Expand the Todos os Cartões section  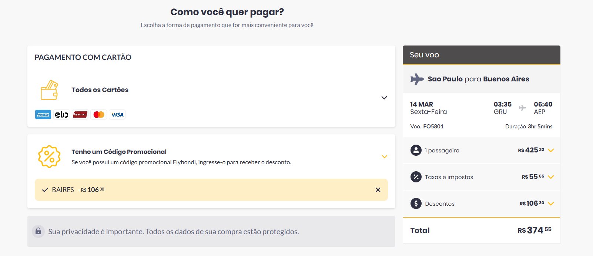384,98
